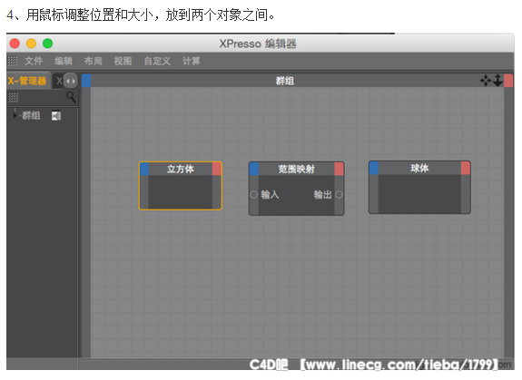Click blue input port corner of 球体 node
This screenshot has height=380, width=522.
point(374,168)
